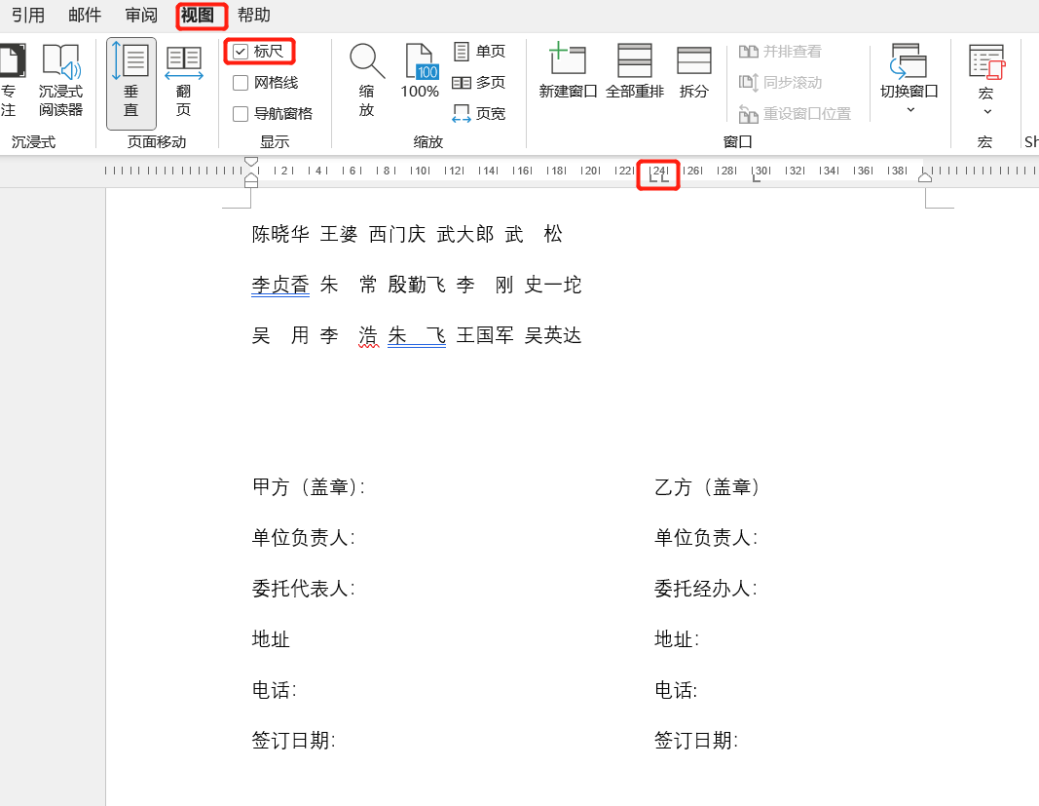Screen dimensions: 1039x806
Task: Click the right column 地址: line
Action: [x=677, y=638]
